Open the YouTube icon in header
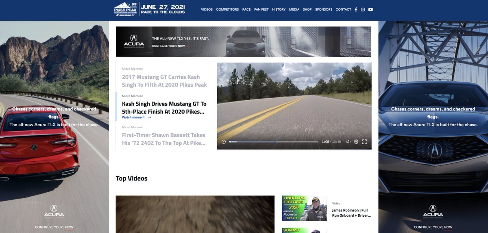The height and width of the screenshot is (233, 488). pos(370,9)
